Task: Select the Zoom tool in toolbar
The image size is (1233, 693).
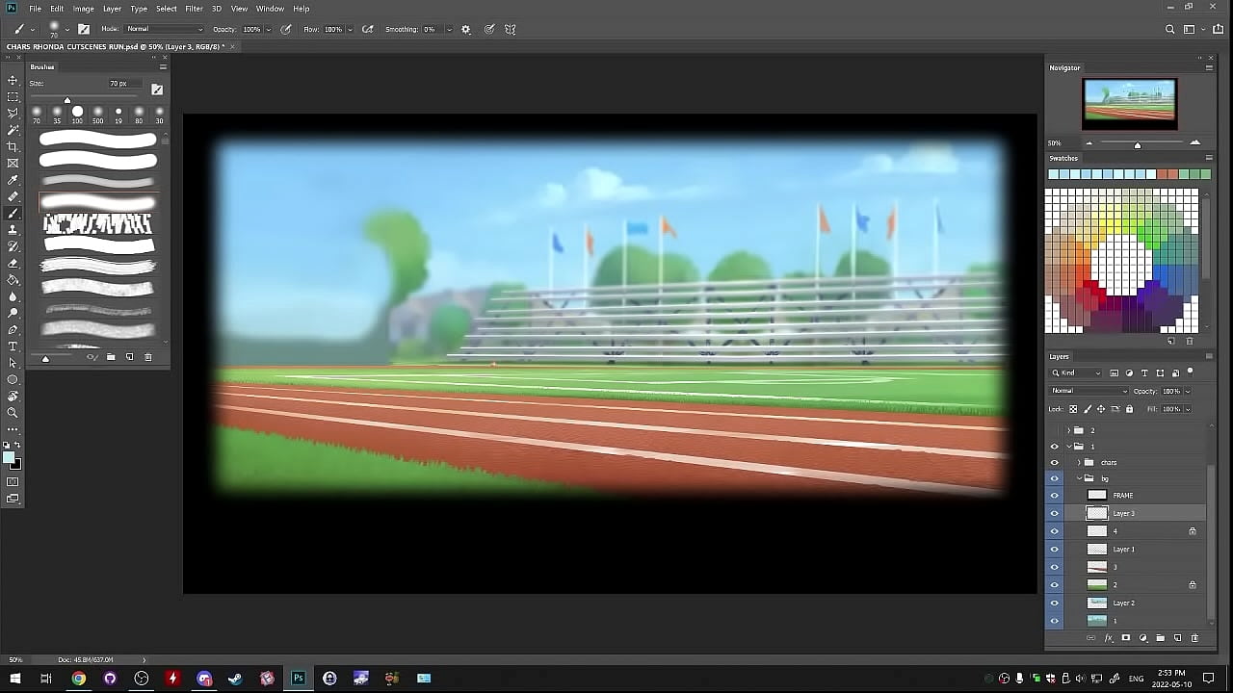Action: click(x=13, y=412)
